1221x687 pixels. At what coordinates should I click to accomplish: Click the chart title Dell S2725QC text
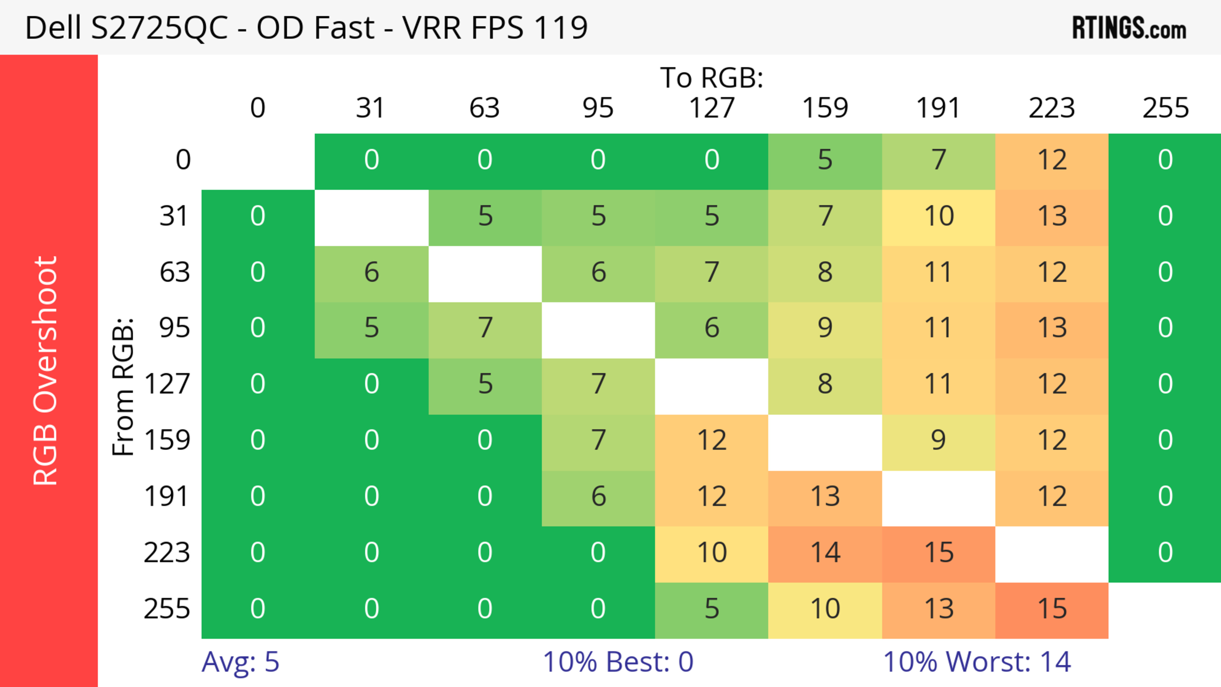point(306,27)
